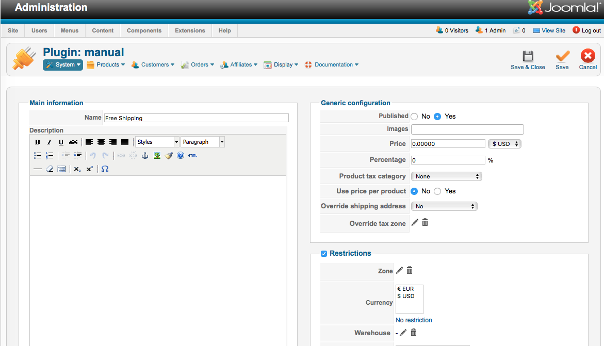Screen dimensions: 604x346
Task: Edit Zone restriction with pencil
Action: (399, 270)
